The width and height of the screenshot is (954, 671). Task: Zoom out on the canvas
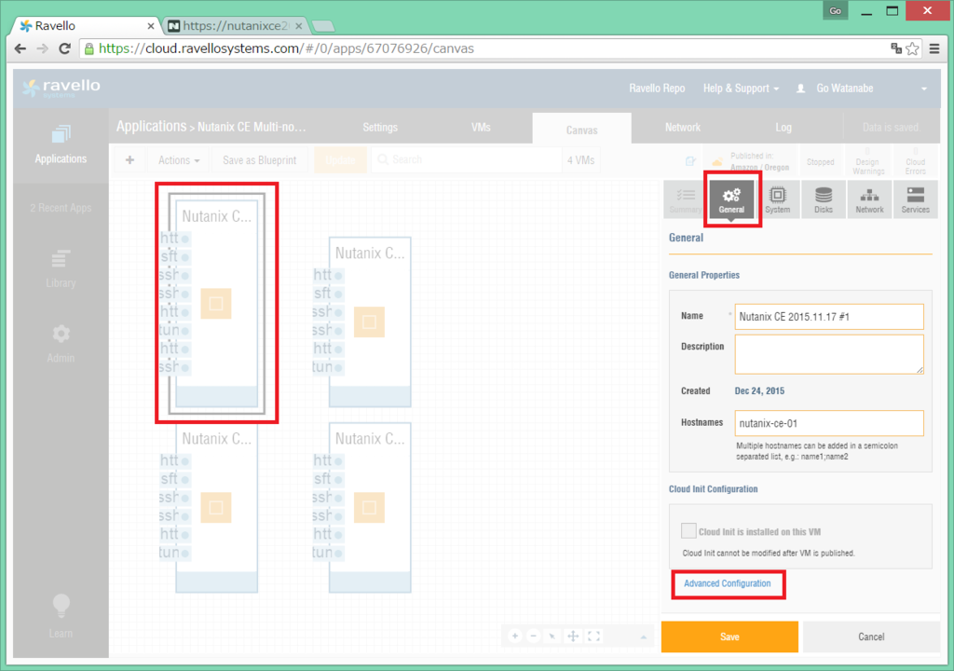534,637
